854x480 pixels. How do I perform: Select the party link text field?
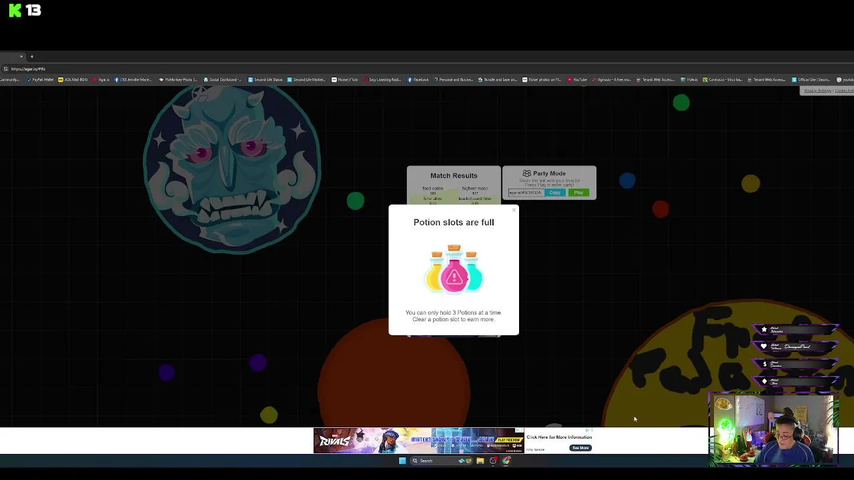coord(526,193)
